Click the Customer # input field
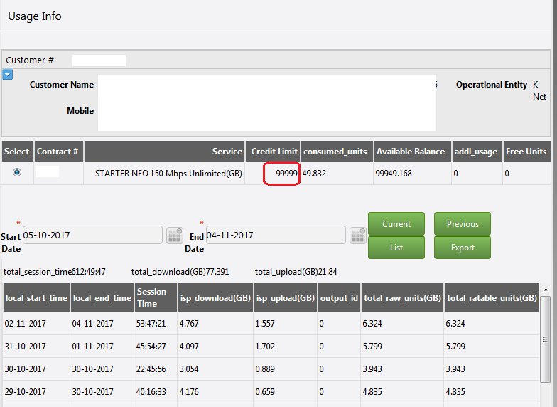 point(99,60)
